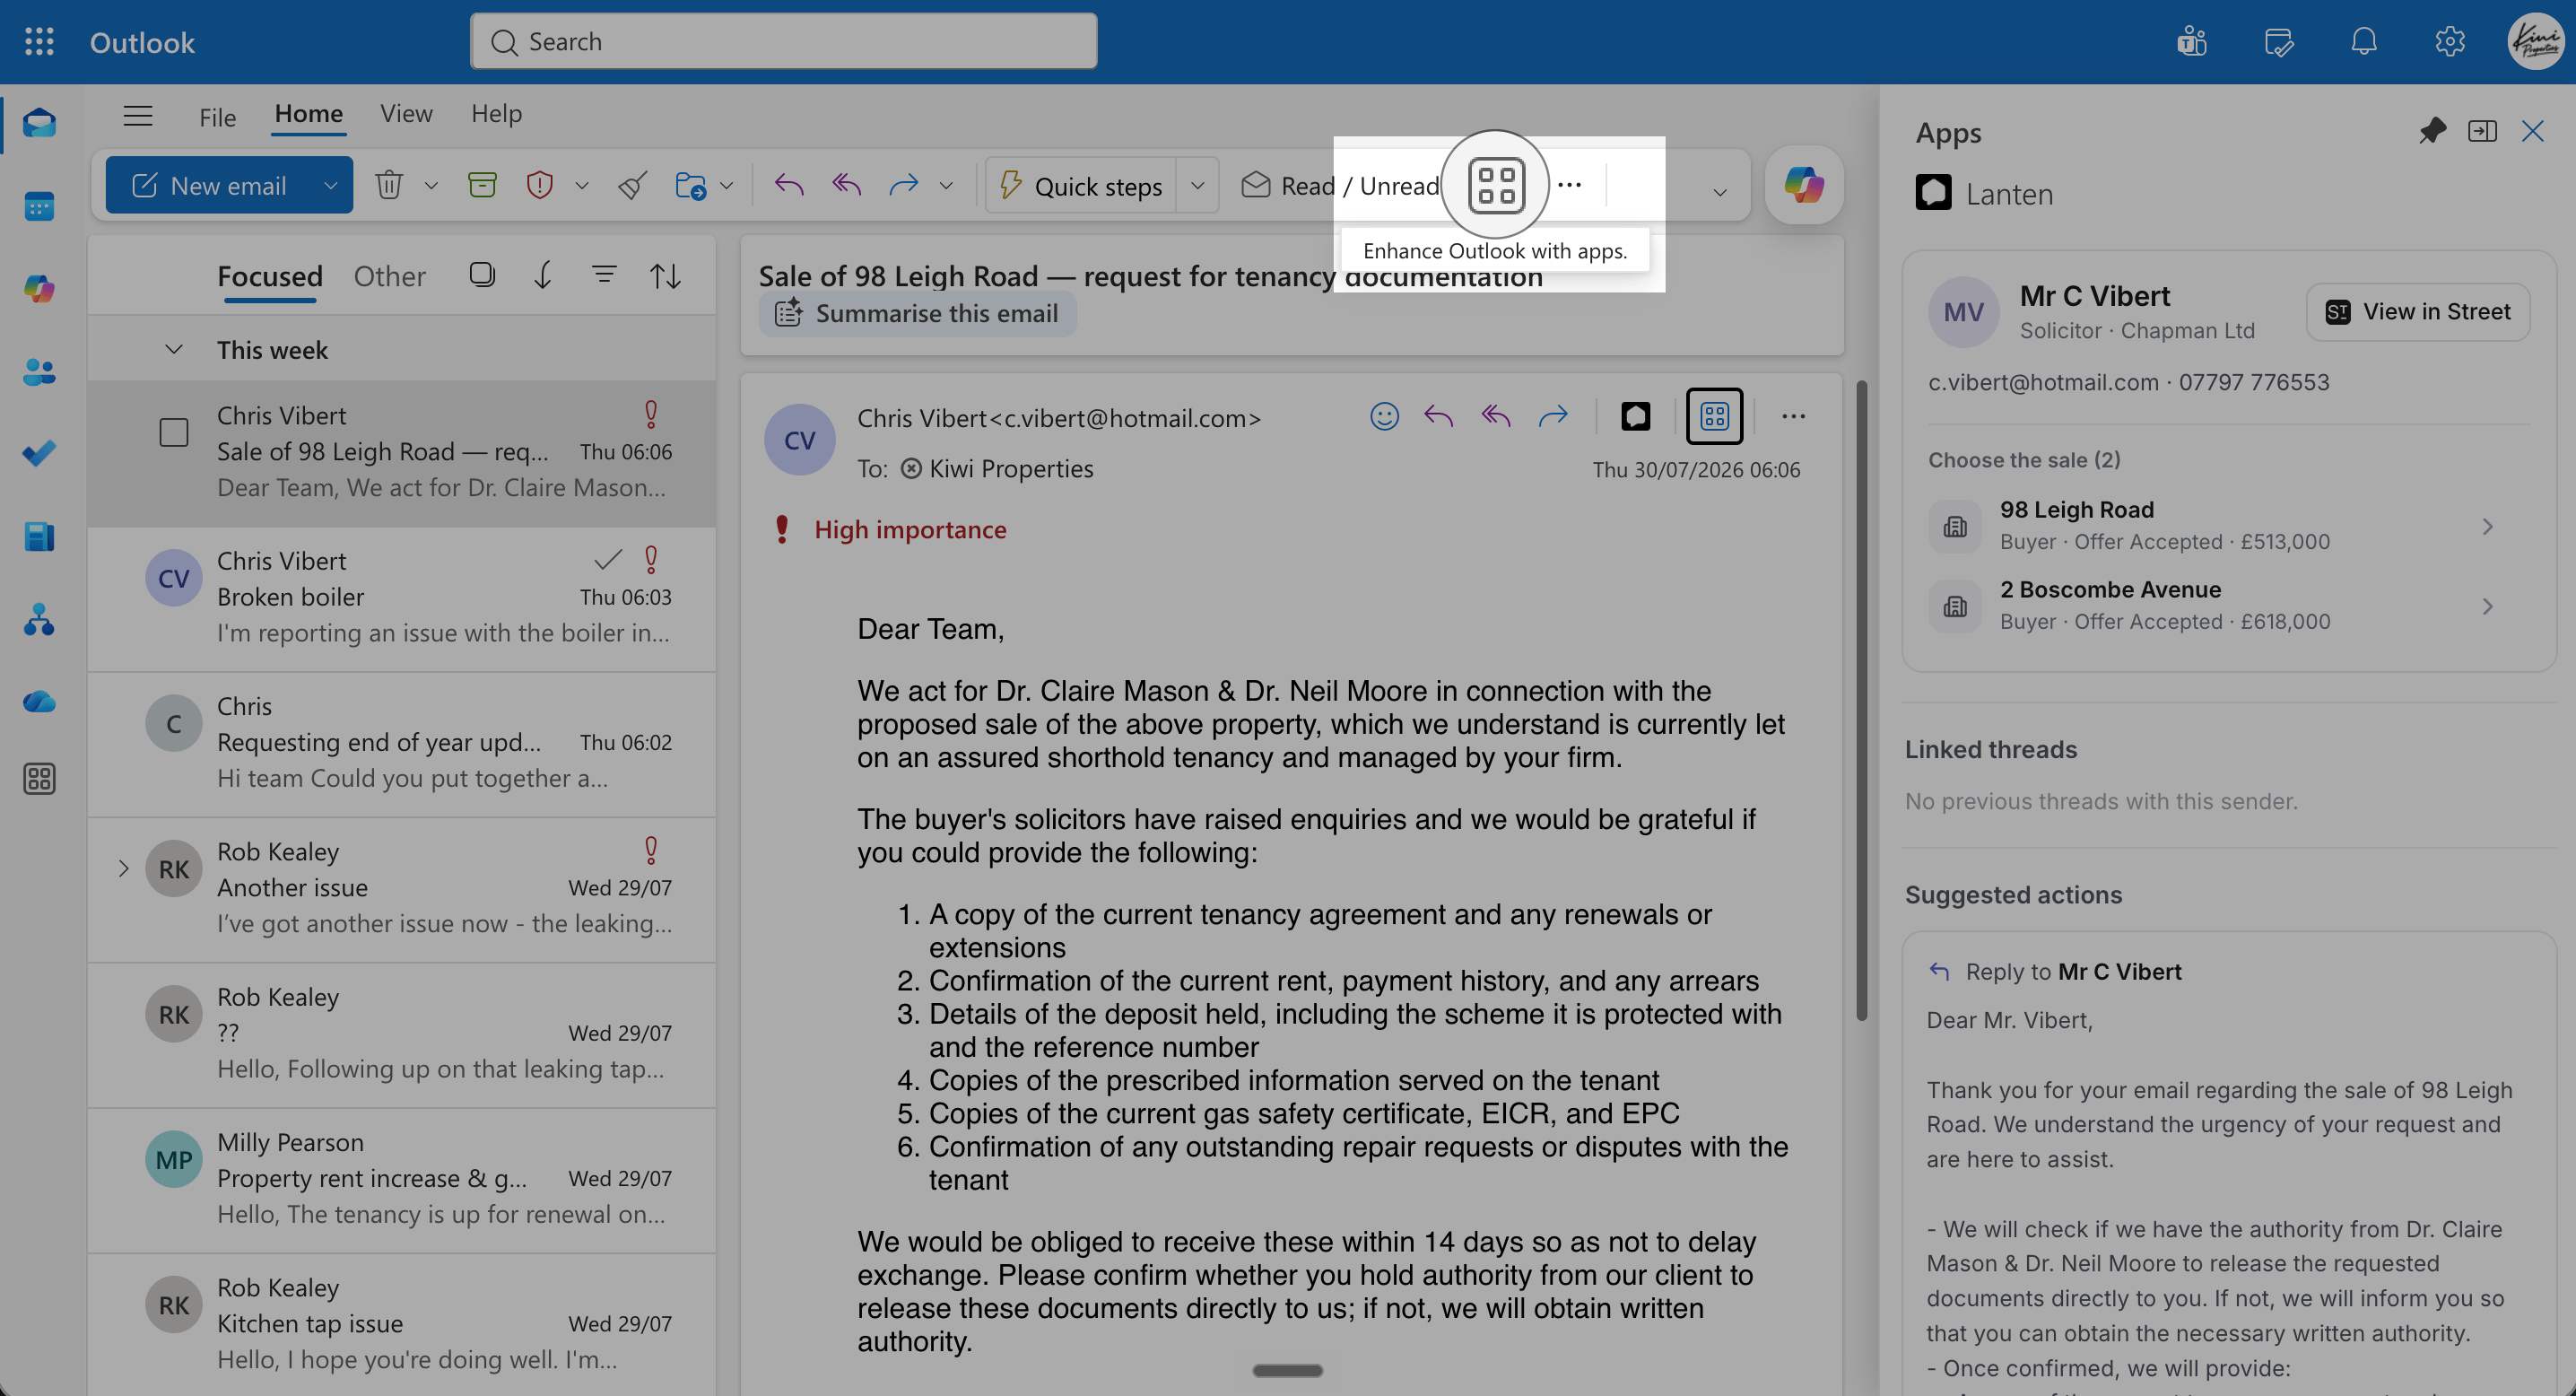Reply using the ribbon reply arrow
This screenshot has height=1396, width=2576.
[x=789, y=185]
